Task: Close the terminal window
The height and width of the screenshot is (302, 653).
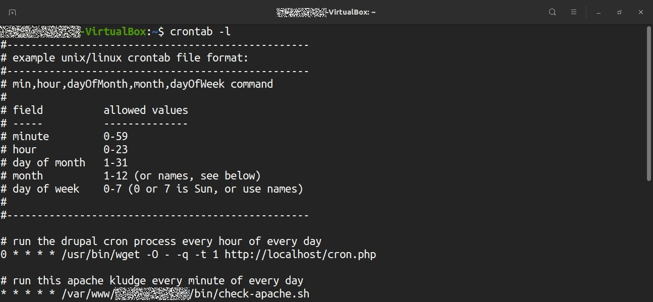Action: 641,12
